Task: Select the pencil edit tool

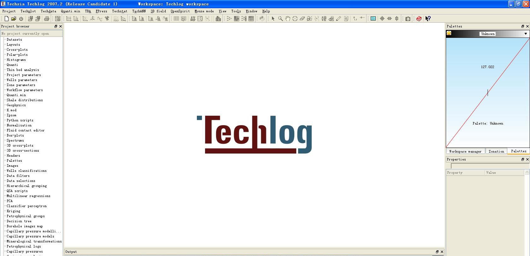Action: click(x=339, y=19)
